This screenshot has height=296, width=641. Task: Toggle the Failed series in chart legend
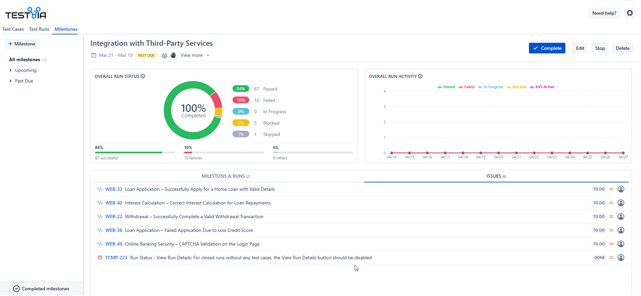[466, 87]
